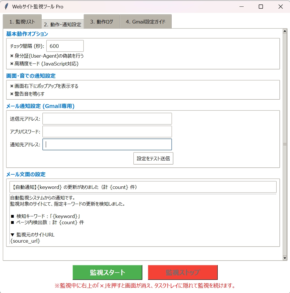Click the ページ内検出数 line in mail body
290x293 pixels.
[x=47, y=222]
